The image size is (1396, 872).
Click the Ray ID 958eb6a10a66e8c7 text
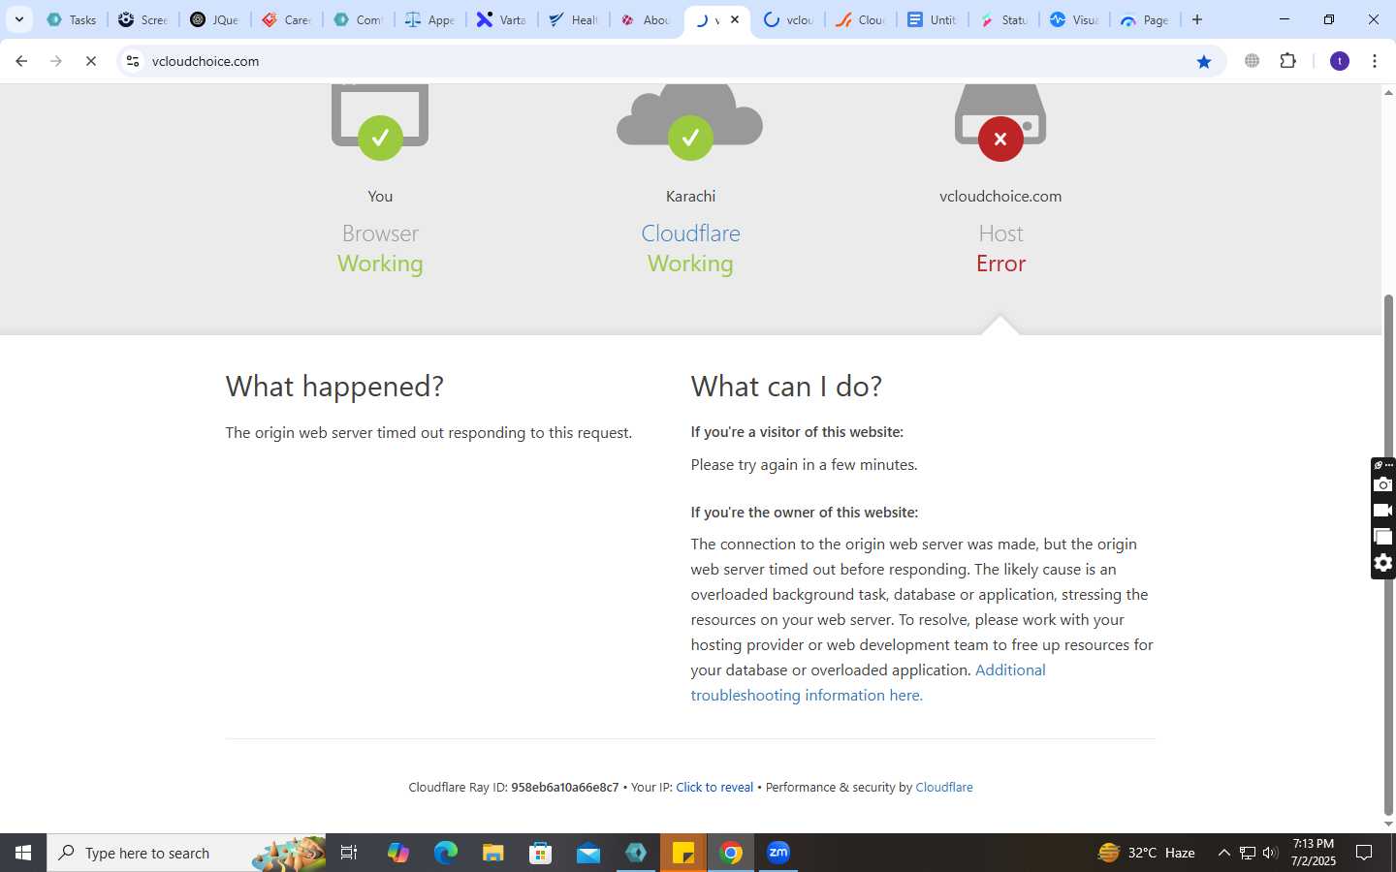pyautogui.click(x=565, y=787)
